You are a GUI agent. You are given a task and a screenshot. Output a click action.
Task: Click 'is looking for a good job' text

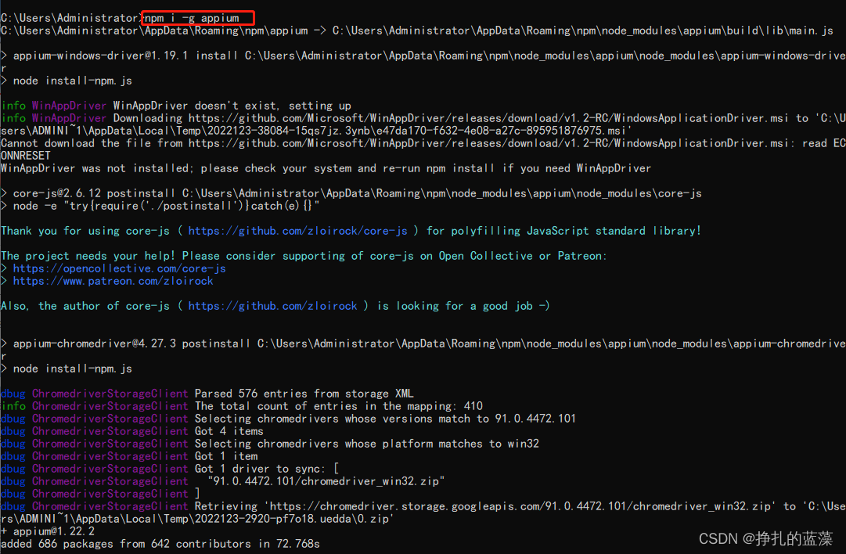[x=463, y=306]
